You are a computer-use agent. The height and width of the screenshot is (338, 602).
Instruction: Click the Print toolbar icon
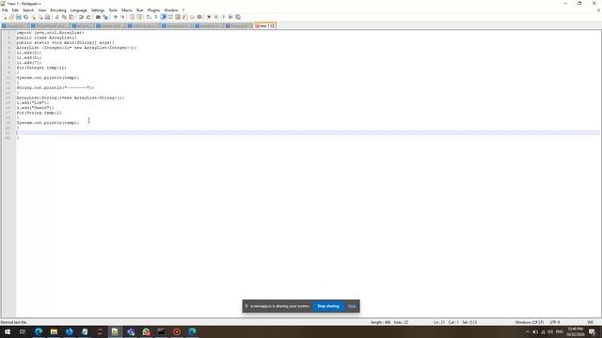point(47,17)
